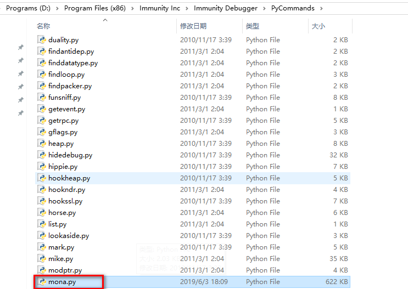This screenshot has height=289, width=408.
Task: Select file name hookheap.py
Action: pos(69,178)
